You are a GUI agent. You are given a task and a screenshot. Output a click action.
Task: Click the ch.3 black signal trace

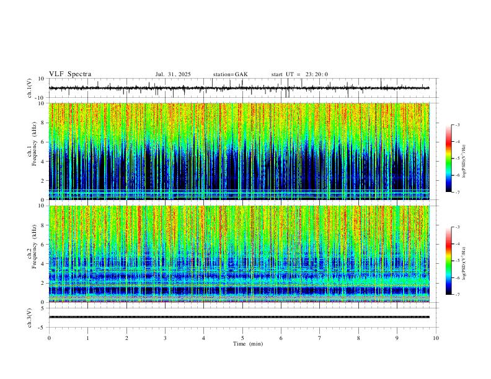(x=239, y=317)
